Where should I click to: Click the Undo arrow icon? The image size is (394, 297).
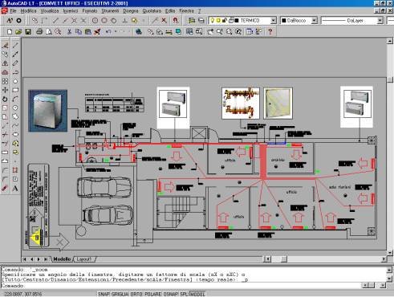point(108,31)
